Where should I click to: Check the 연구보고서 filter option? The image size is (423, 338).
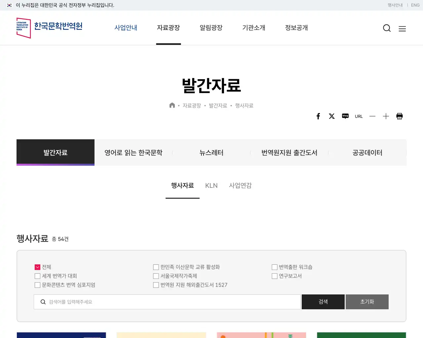(x=275, y=276)
